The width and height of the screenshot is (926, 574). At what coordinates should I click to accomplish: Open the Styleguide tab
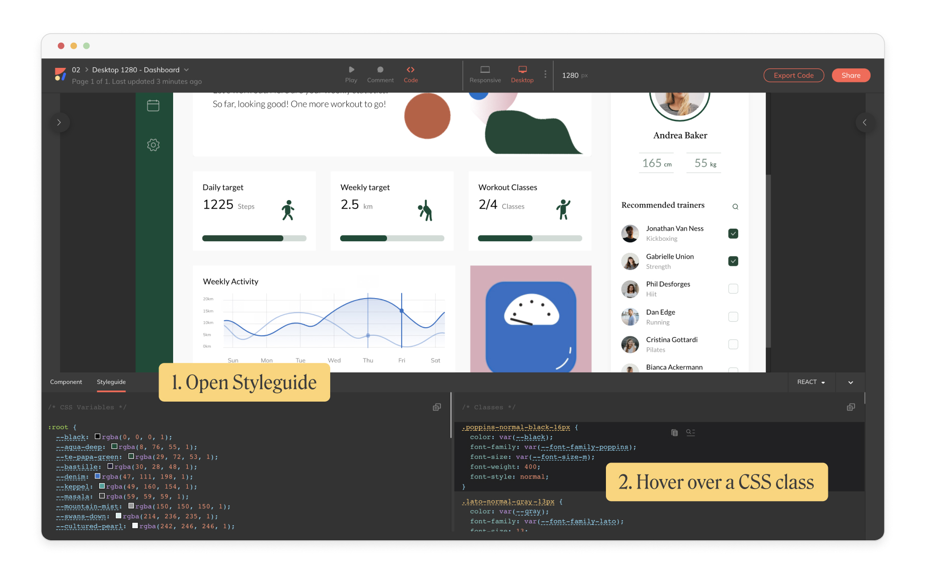pyautogui.click(x=111, y=382)
